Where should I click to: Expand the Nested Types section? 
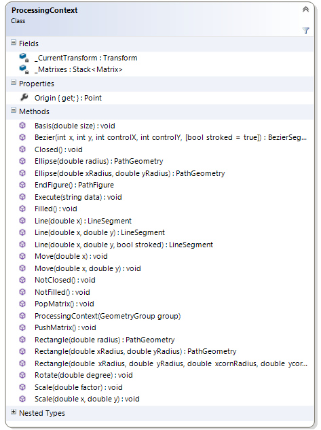click(14, 412)
